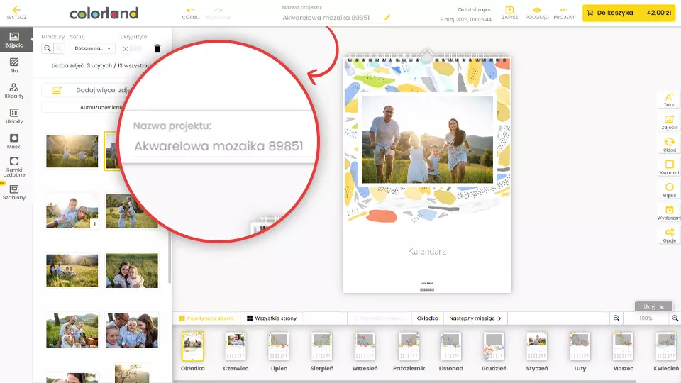This screenshot has height=383, width=681.
Task: Select the Listopad page thumbnail
Action: pyautogui.click(x=451, y=346)
